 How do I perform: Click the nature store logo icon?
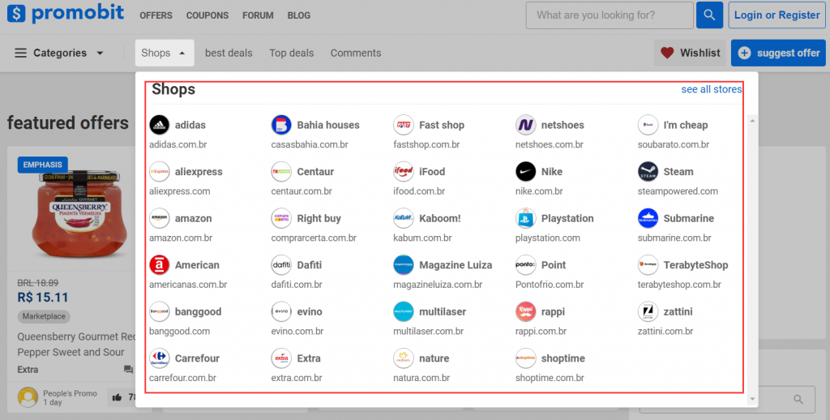click(404, 358)
